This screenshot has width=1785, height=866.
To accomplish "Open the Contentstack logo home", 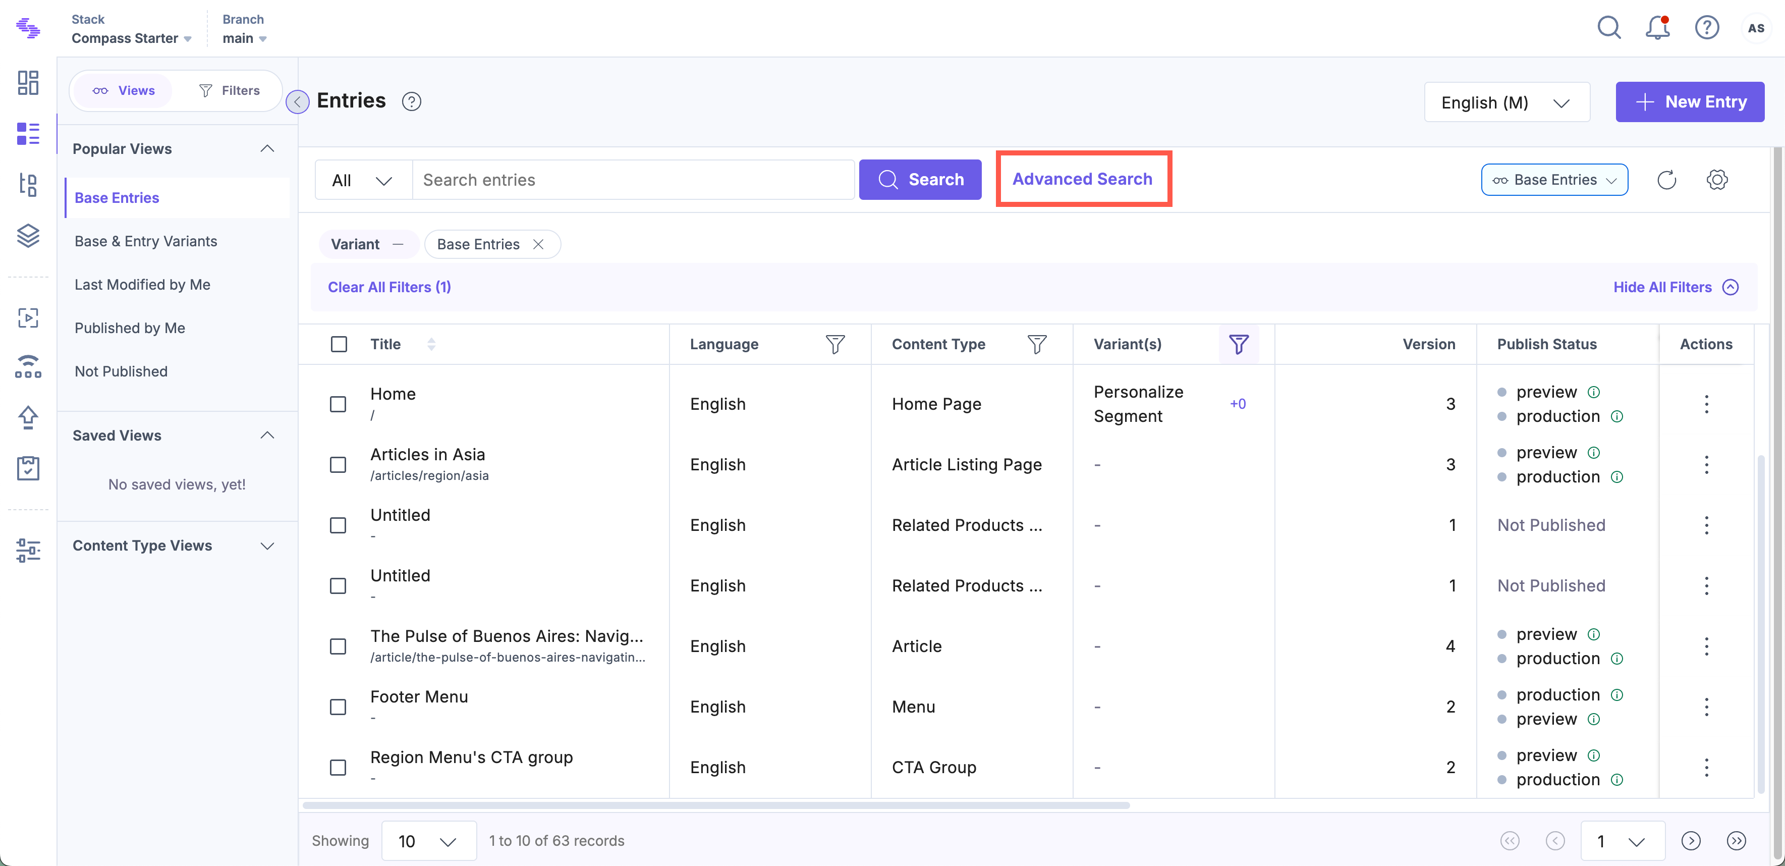I will (x=28, y=28).
